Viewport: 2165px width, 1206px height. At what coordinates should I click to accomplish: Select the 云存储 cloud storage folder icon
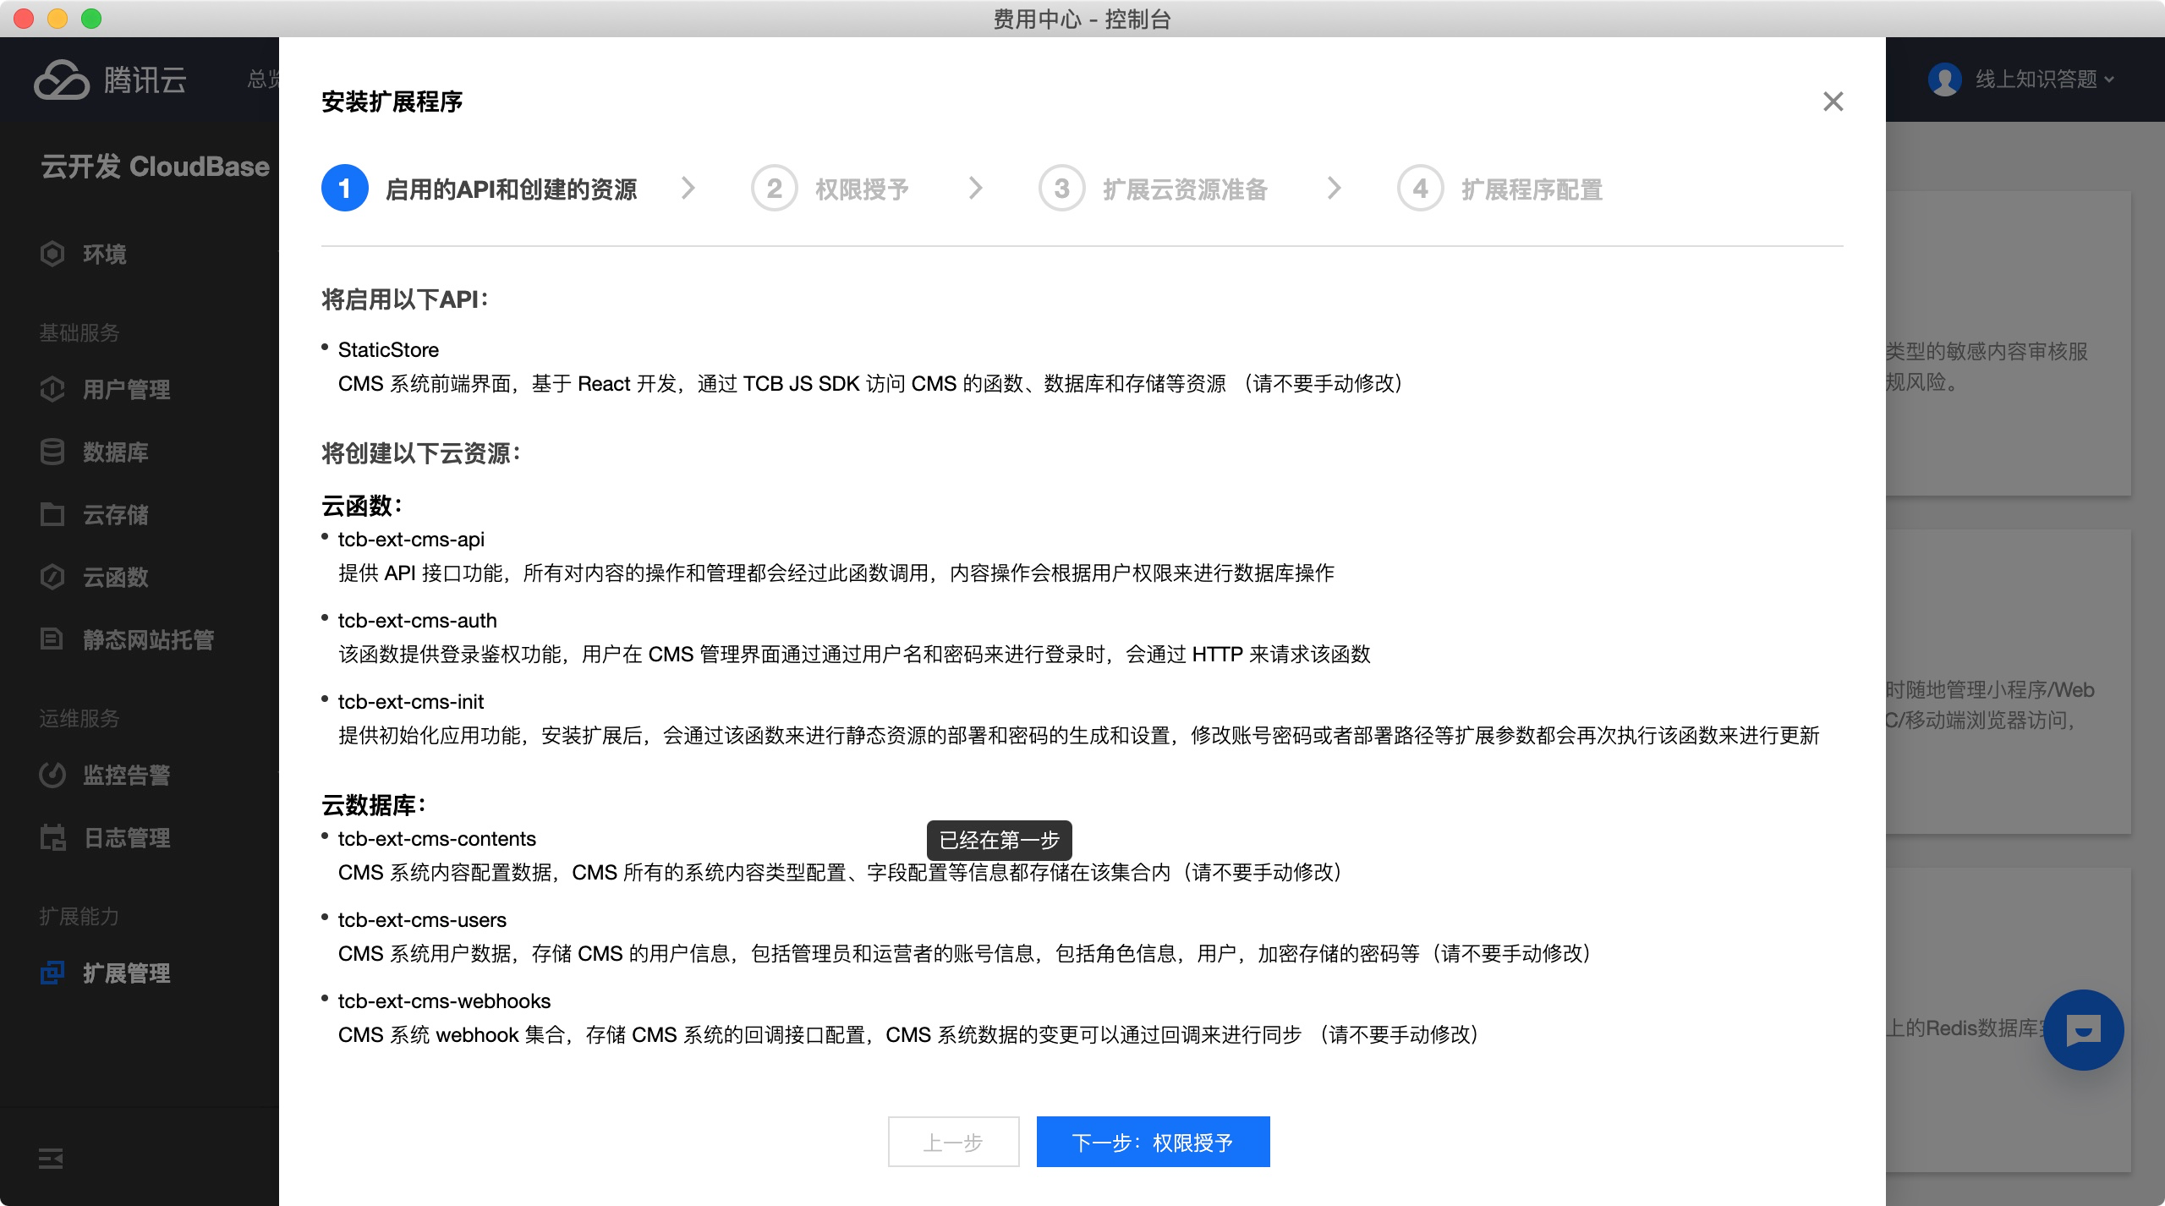click(52, 514)
